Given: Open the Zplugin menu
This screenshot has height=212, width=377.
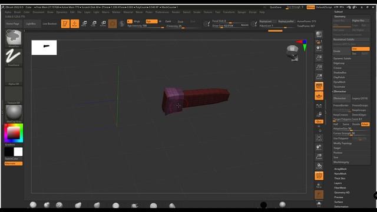Looking at the screenshot, I should pyautogui.click(x=242, y=12).
